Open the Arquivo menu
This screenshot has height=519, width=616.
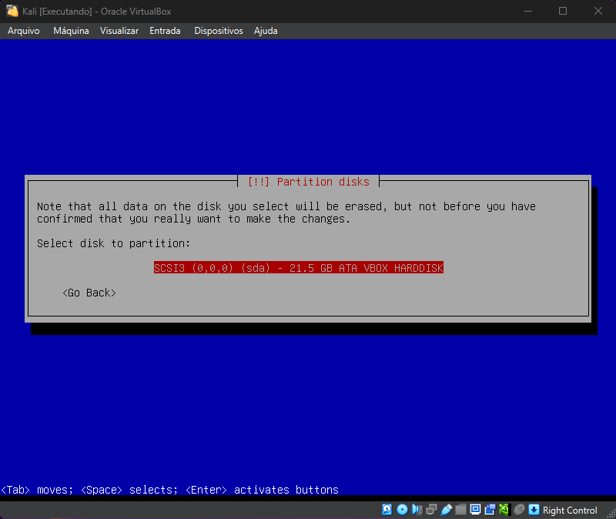[24, 31]
